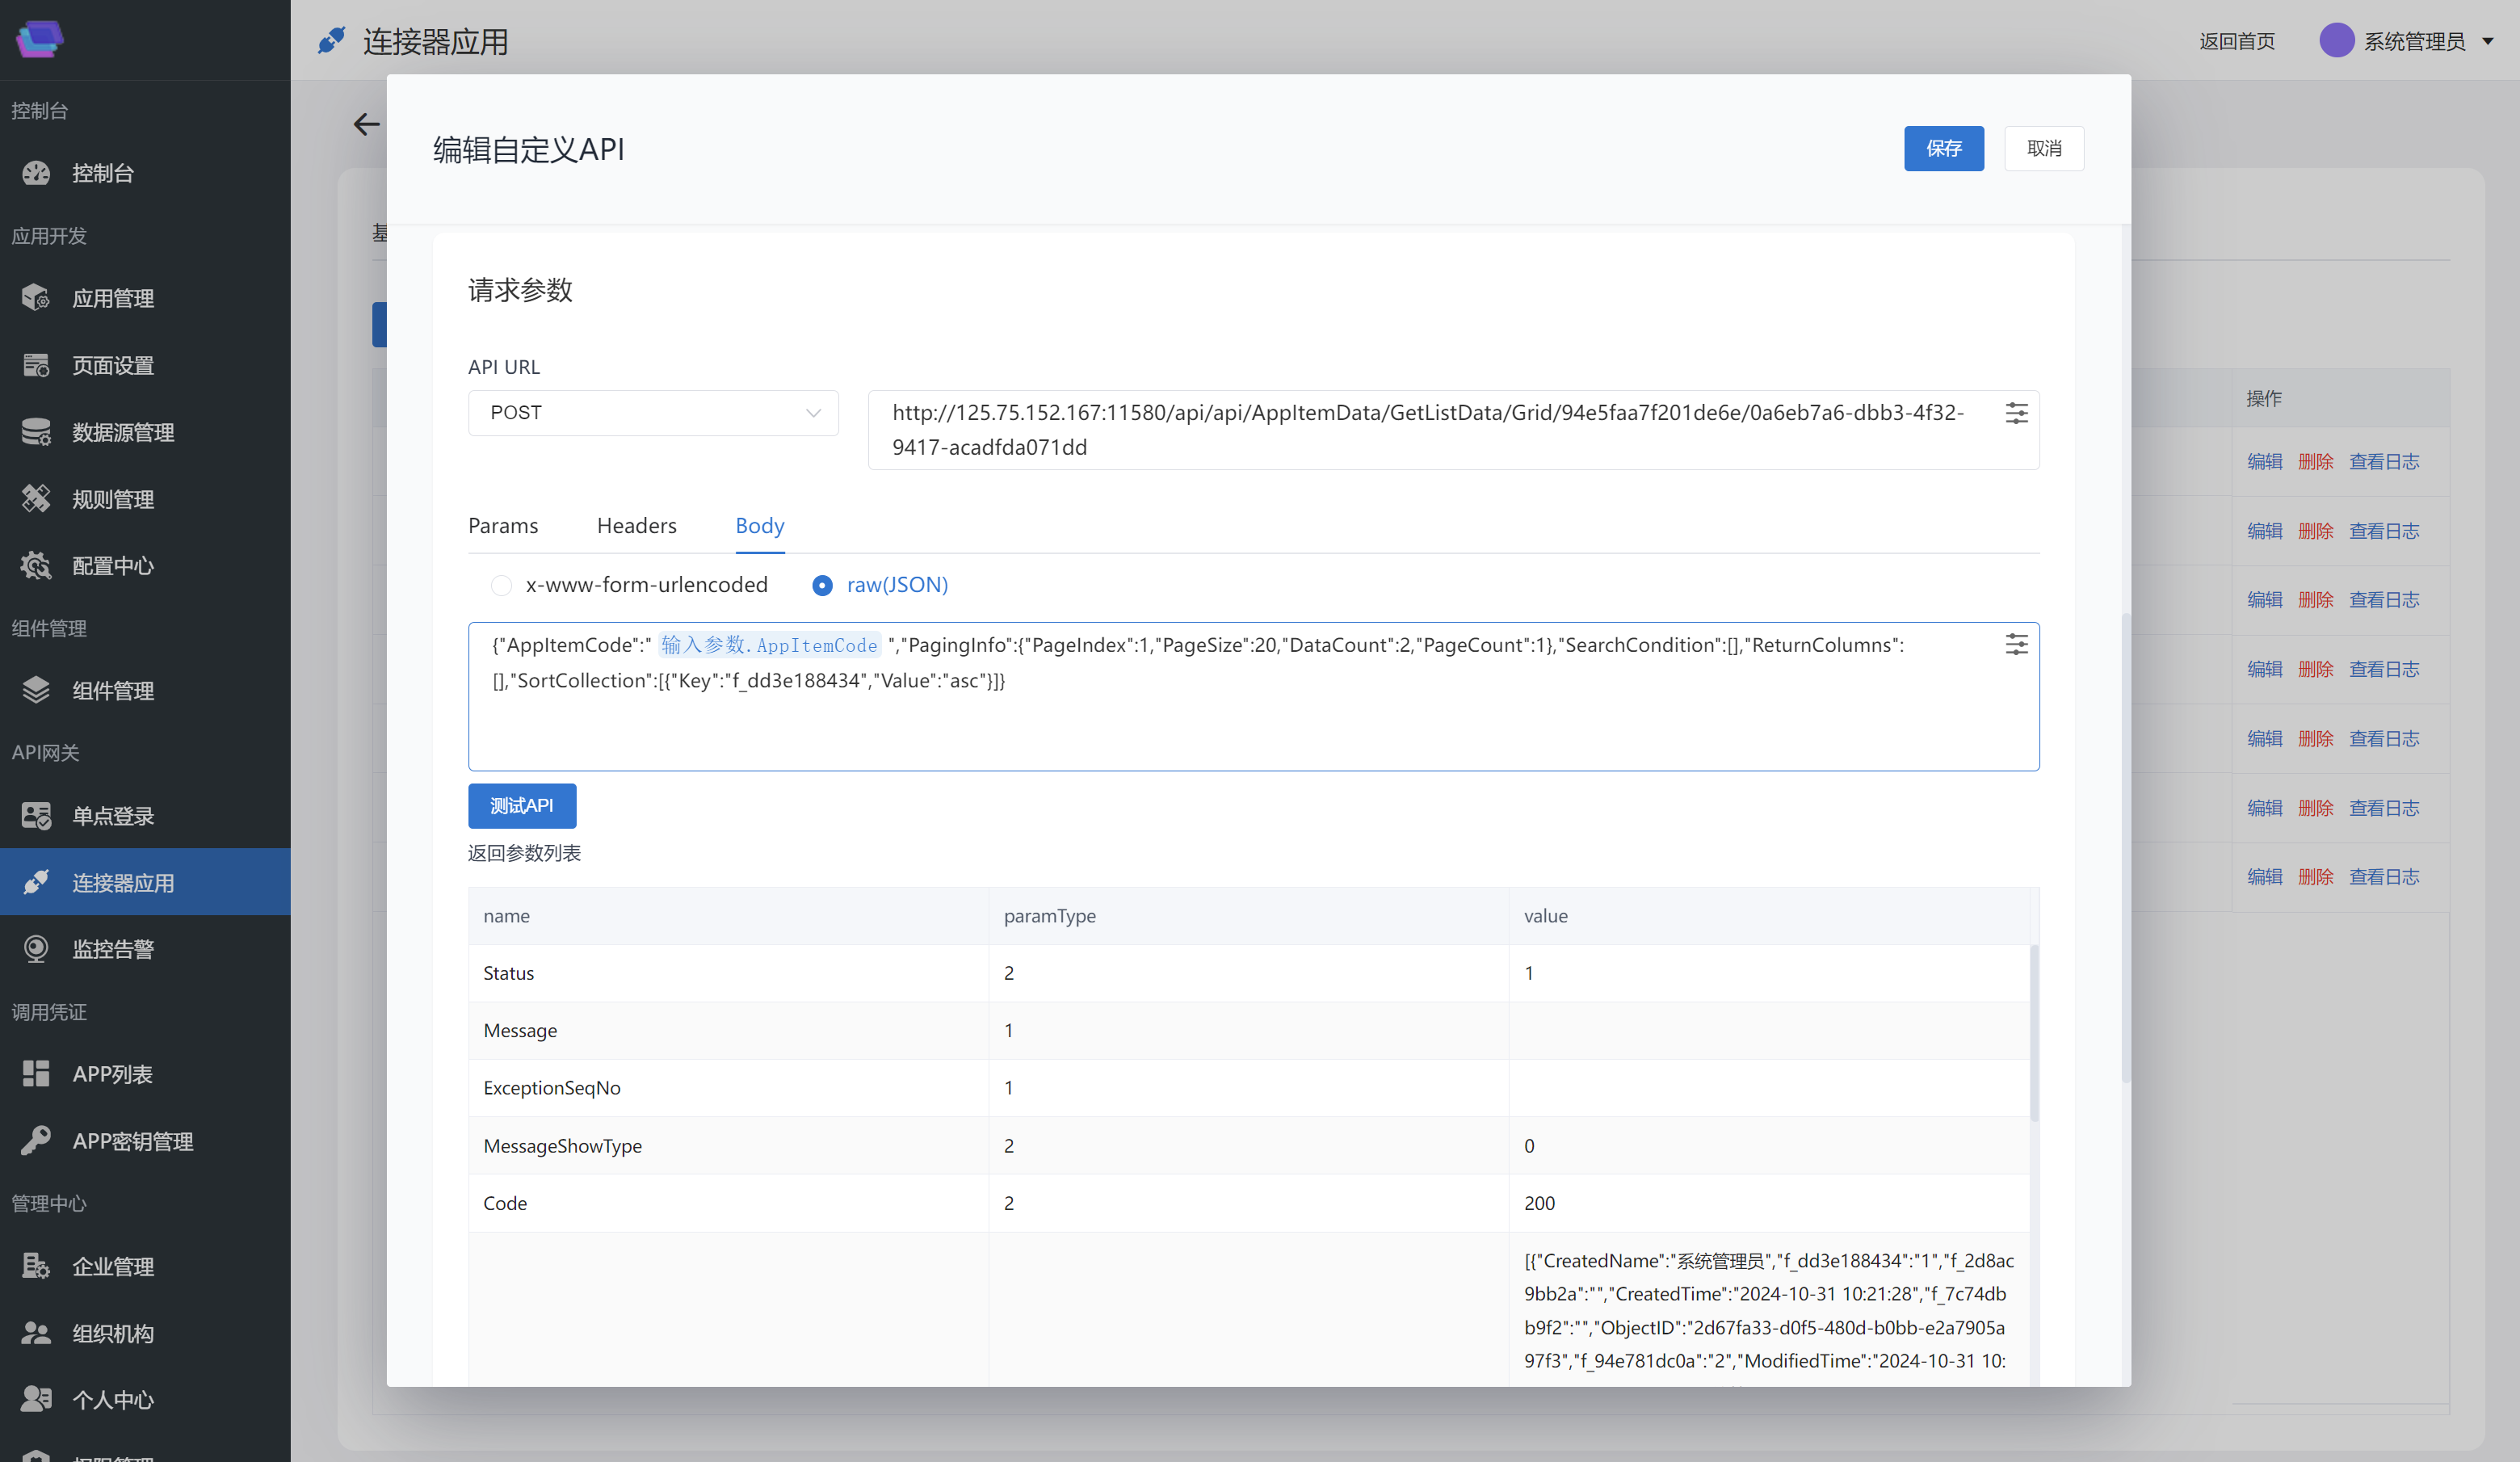Select the raw(JSON) radio option
This screenshot has height=1462, width=2520.
pyautogui.click(x=822, y=585)
